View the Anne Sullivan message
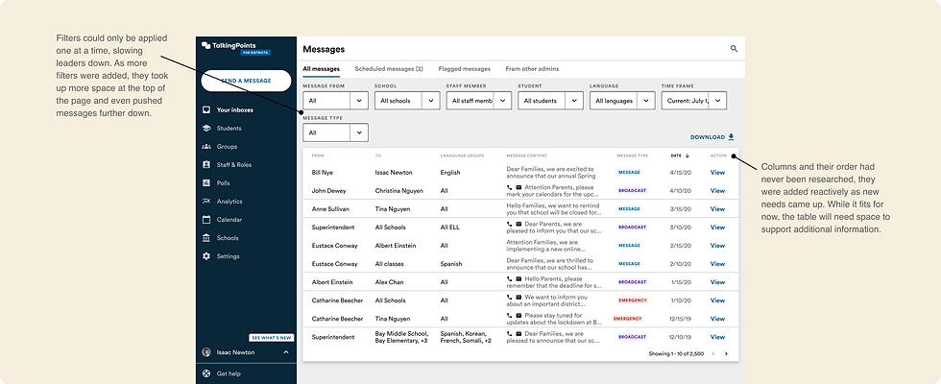This screenshot has width=941, height=384. 718,209
